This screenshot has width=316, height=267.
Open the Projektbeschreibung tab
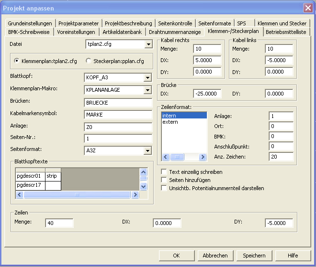[128, 23]
